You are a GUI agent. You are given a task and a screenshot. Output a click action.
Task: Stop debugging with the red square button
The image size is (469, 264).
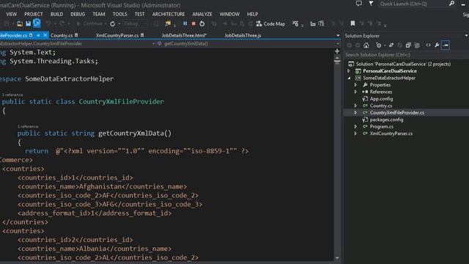point(193,23)
